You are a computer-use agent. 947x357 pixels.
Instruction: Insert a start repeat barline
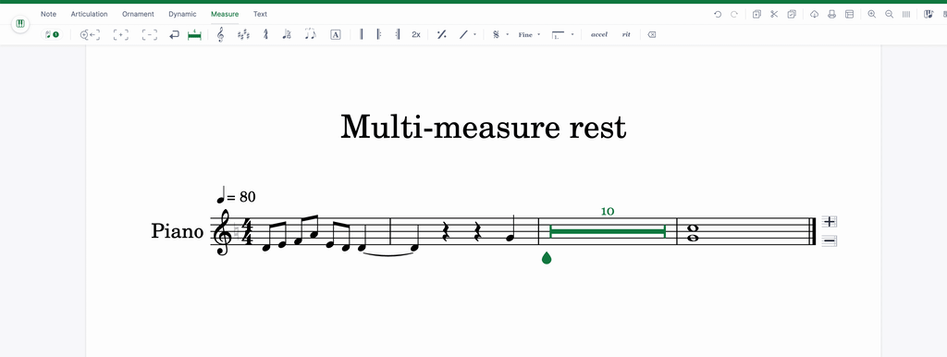click(x=379, y=35)
